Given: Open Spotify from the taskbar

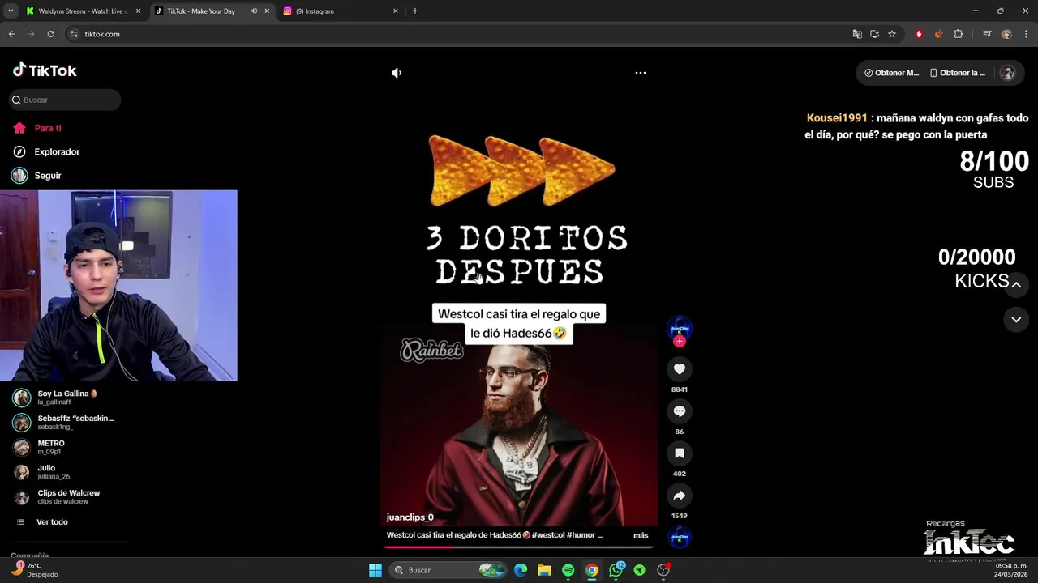Looking at the screenshot, I should coord(568,570).
